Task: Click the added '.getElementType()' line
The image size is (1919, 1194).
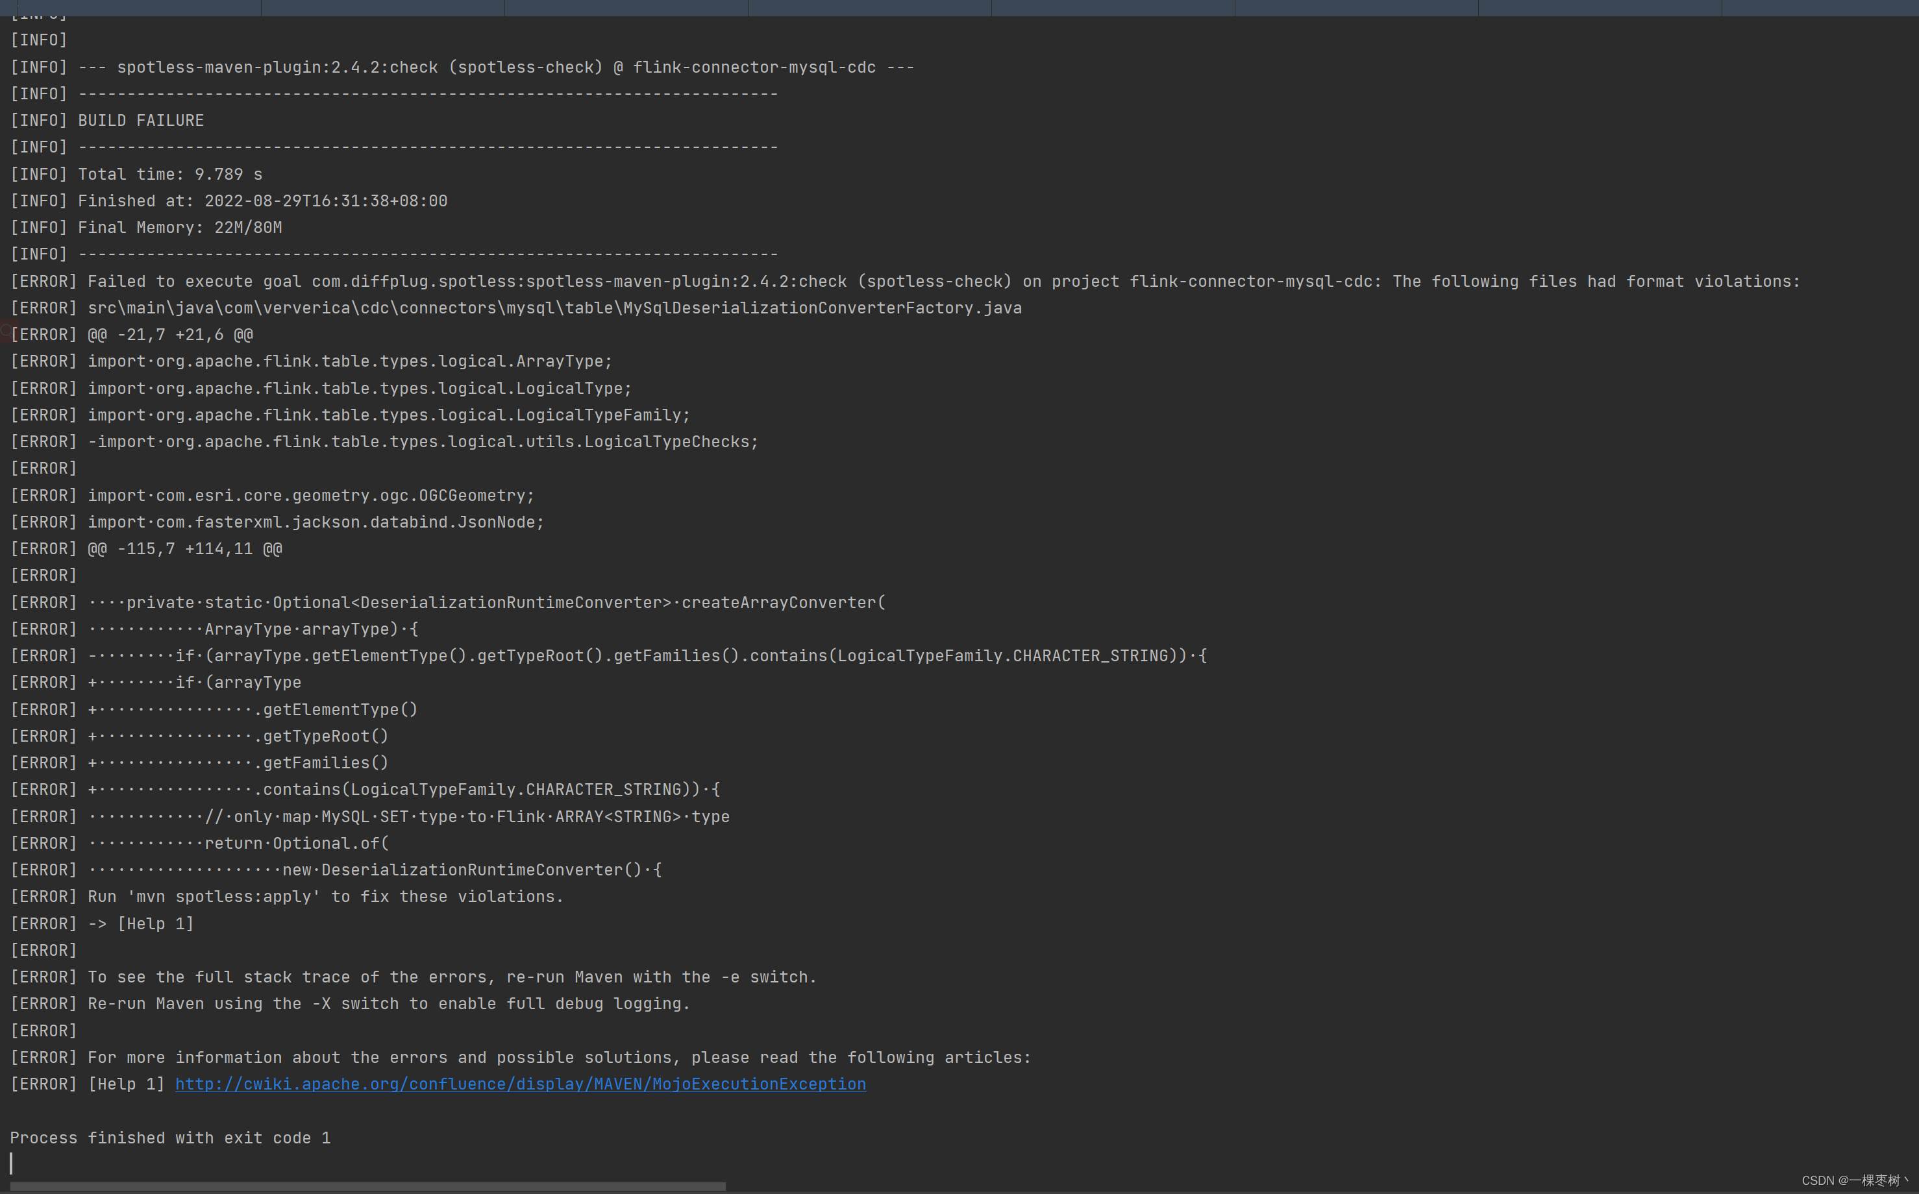Action: [x=214, y=709]
